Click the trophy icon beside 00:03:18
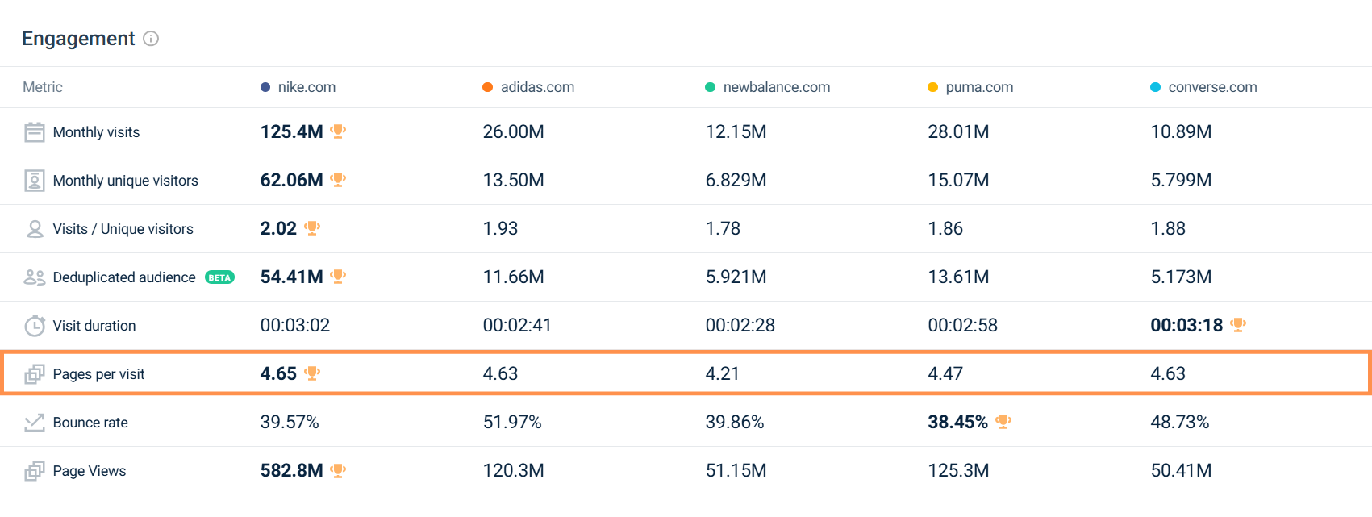 coord(1238,325)
